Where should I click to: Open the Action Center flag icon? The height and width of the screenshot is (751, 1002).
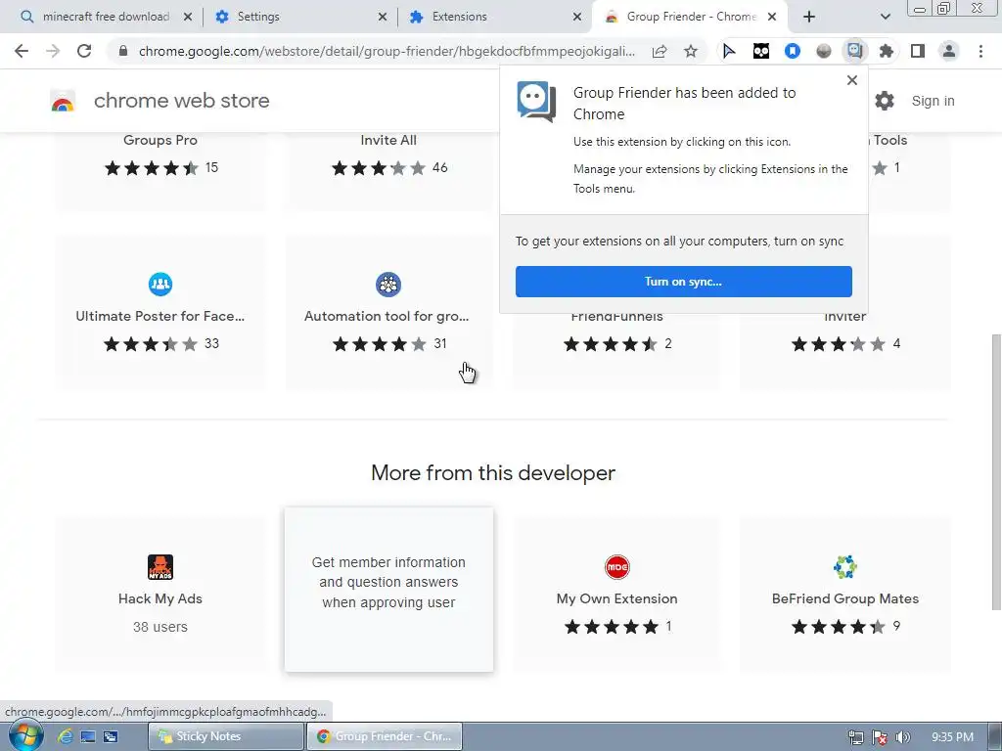tap(880, 737)
